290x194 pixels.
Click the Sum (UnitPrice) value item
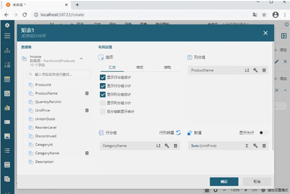point(228,146)
